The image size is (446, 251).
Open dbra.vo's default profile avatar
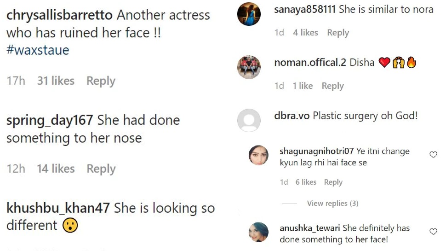click(249, 120)
